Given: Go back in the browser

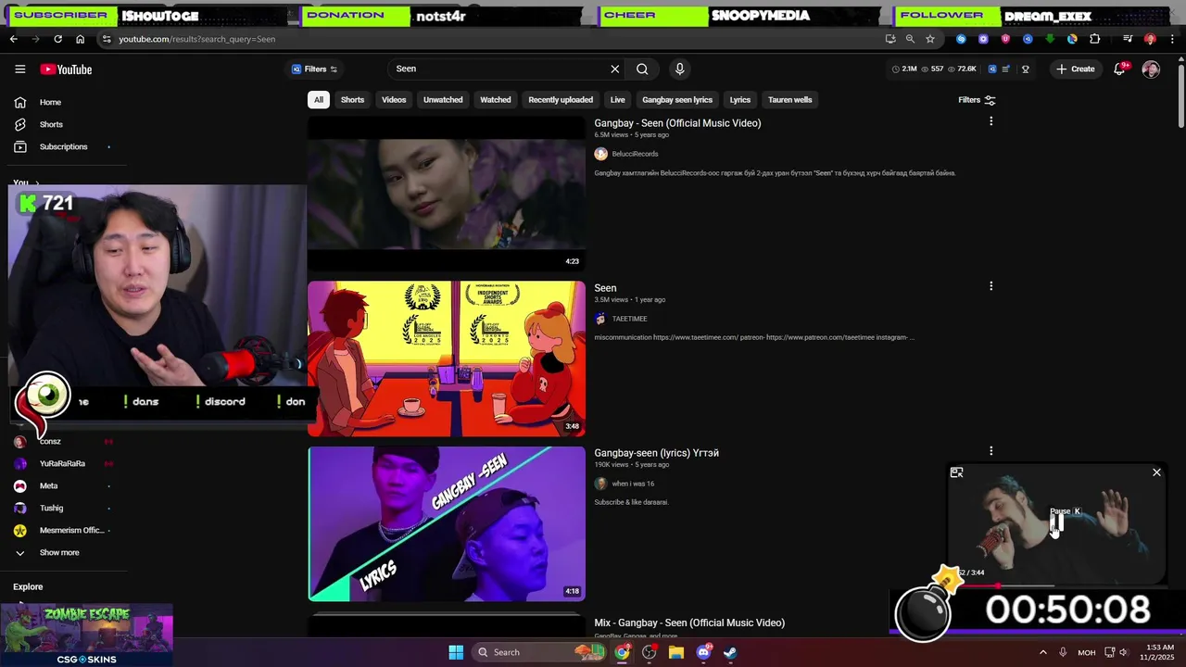Looking at the screenshot, I should point(13,39).
